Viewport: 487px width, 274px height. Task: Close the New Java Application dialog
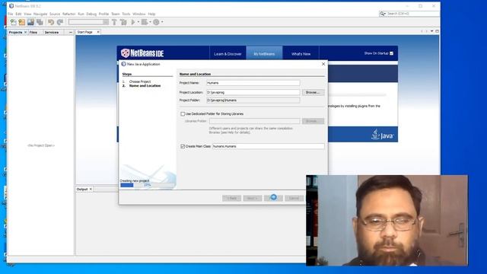pos(323,64)
